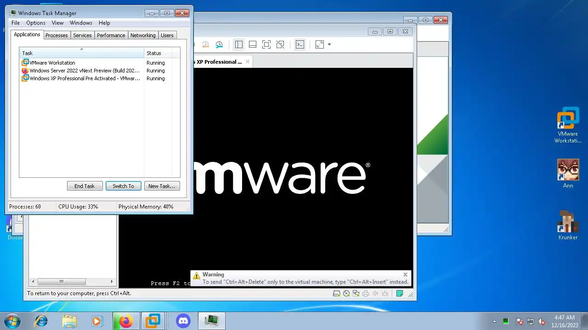Screen dimensions: 588x330
Task: Dismiss the Ctrl+Alt+Delete warning popup
Action: coord(405,275)
